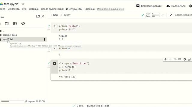Click the 'hello!' output text
This screenshot has width=192, height=108.
(x=63, y=36)
